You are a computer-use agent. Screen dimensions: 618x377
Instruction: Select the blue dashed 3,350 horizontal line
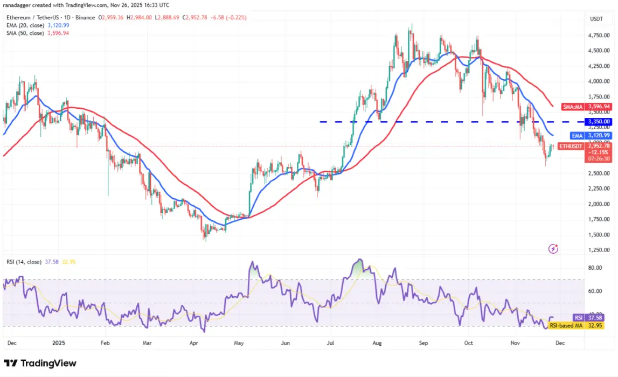(x=452, y=122)
